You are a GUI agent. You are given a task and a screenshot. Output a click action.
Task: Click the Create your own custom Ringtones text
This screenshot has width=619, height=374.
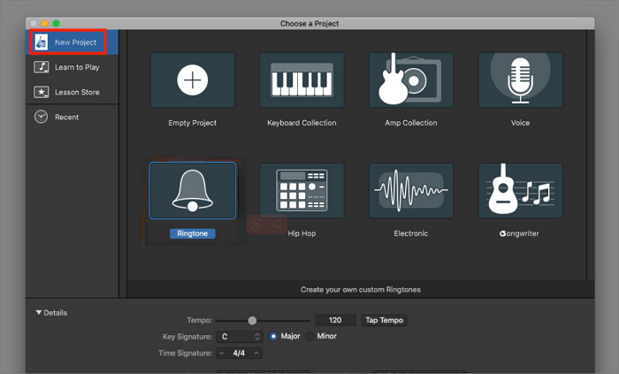pyautogui.click(x=361, y=290)
